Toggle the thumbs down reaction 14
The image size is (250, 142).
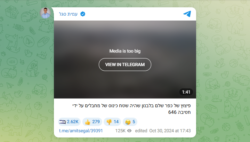pos(112,122)
